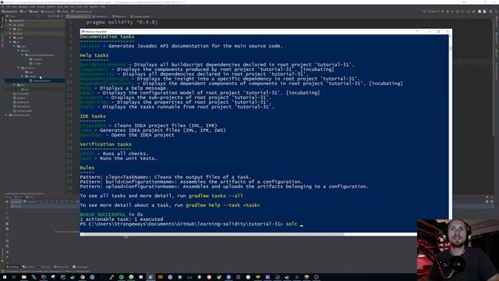Screen dimensions: 499x281
Task: Click the Debug bug icon in toolbar
Action: [448, 11]
